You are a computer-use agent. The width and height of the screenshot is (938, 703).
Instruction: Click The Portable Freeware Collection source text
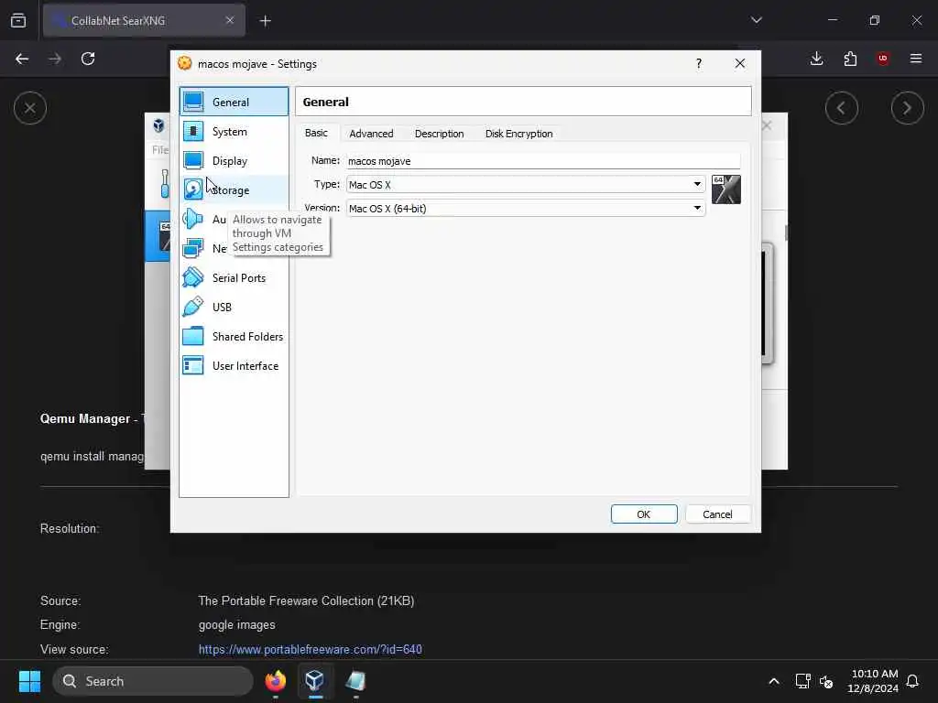pyautogui.click(x=306, y=600)
